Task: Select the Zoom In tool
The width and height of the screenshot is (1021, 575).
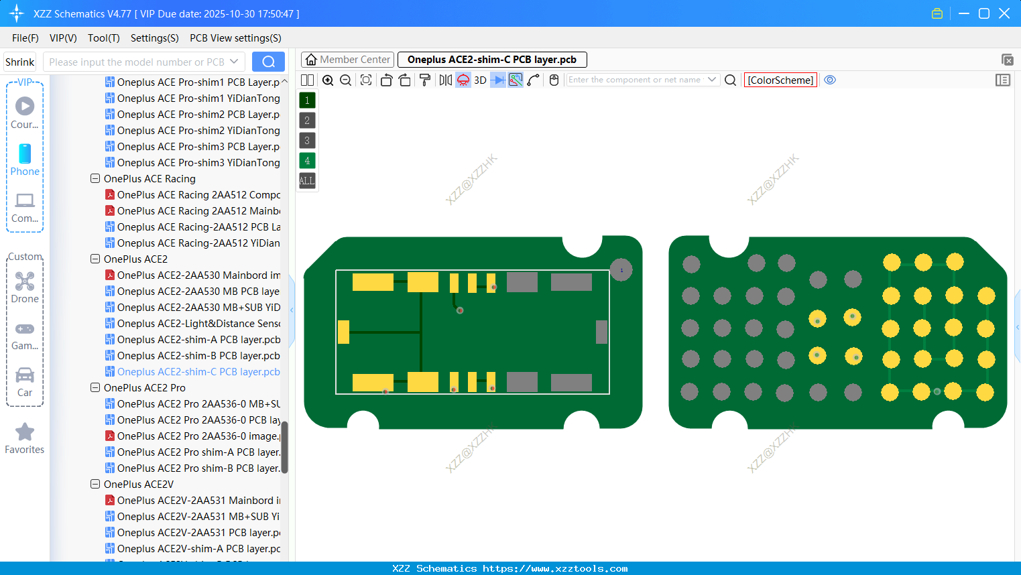Action: pos(328,80)
